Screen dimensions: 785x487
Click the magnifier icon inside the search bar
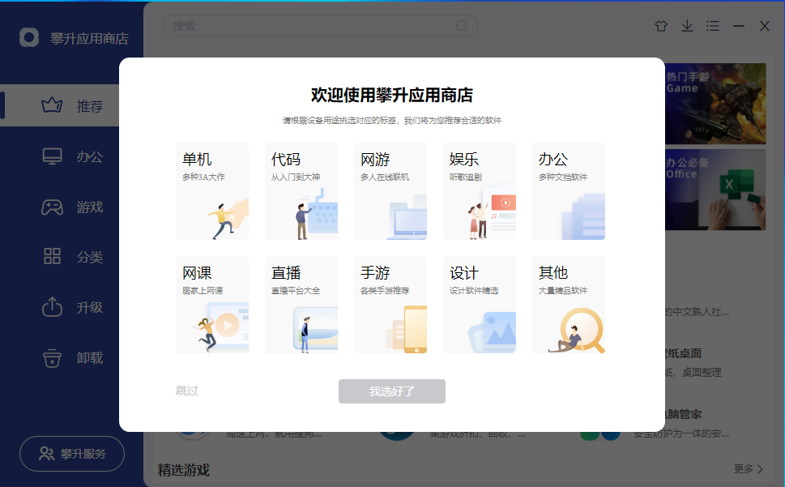[x=461, y=25]
